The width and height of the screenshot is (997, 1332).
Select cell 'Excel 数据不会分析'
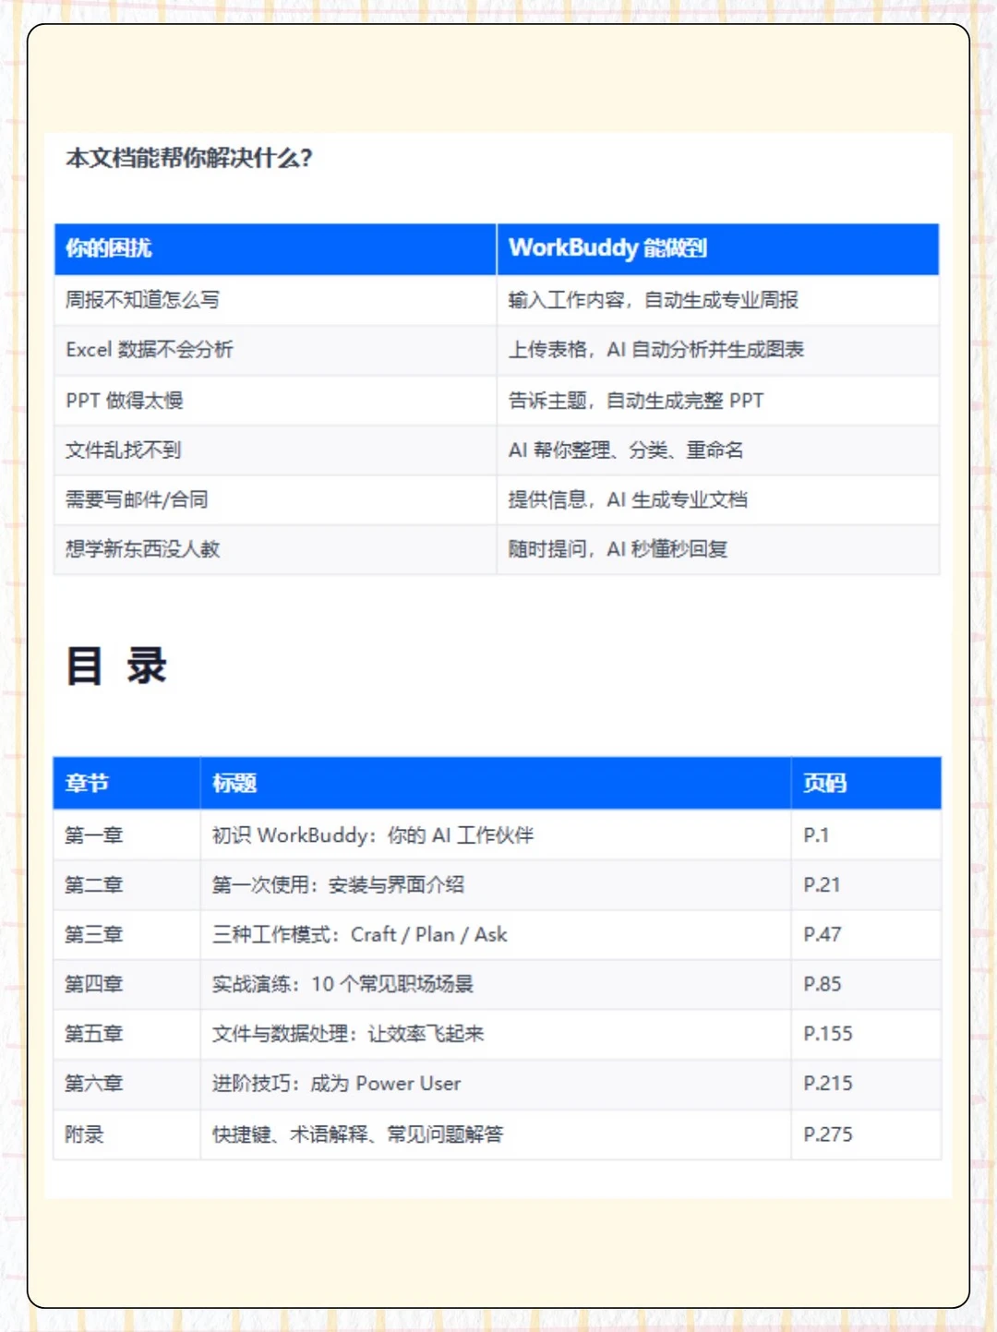pos(275,350)
